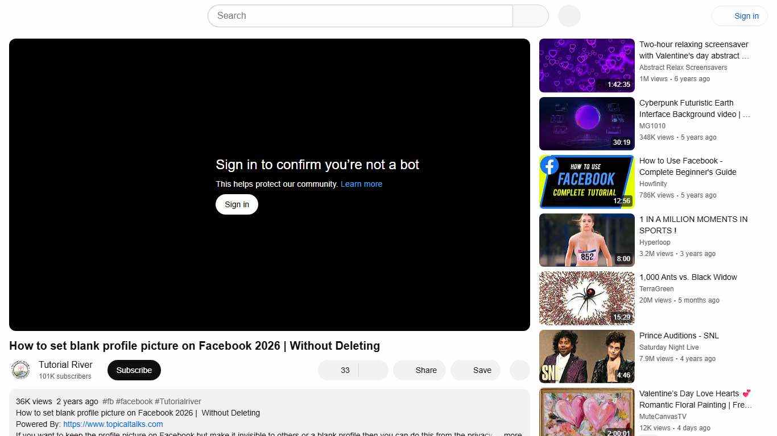This screenshot has height=436, width=777.
Task: Open the #TutorialRiver hashtag
Action: click(178, 401)
